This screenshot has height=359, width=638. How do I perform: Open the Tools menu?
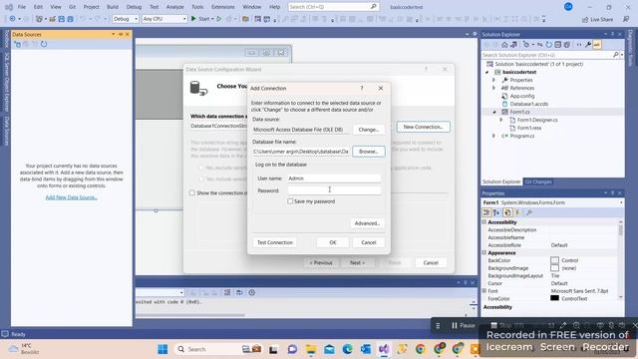(x=197, y=7)
